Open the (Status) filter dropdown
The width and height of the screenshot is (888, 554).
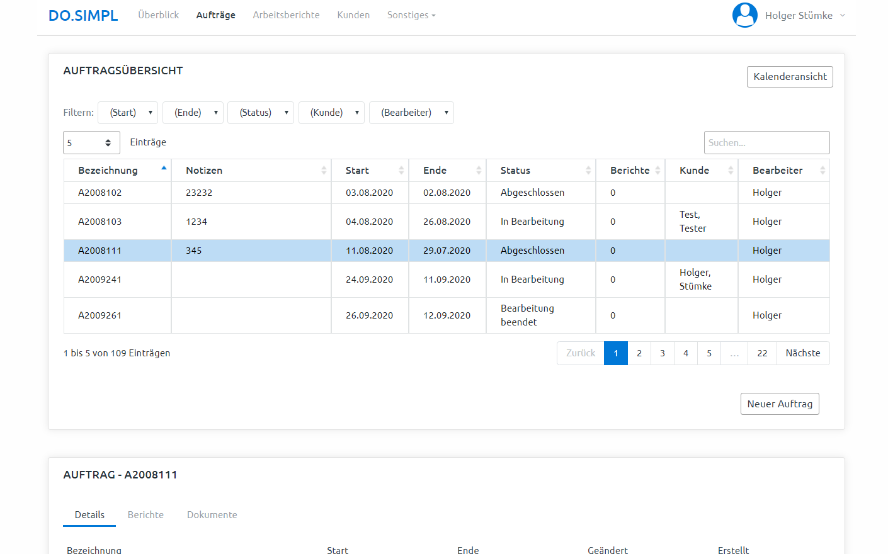260,113
